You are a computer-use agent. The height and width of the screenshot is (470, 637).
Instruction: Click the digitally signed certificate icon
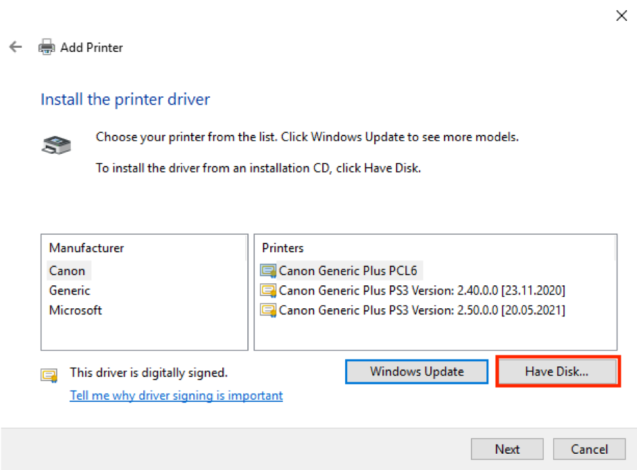49,375
